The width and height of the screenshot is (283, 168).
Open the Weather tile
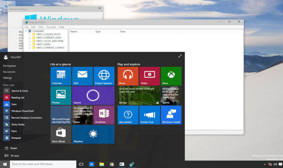[93, 134]
